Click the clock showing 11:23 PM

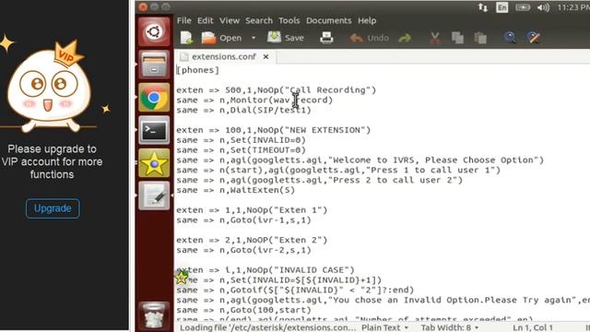pos(573,7)
